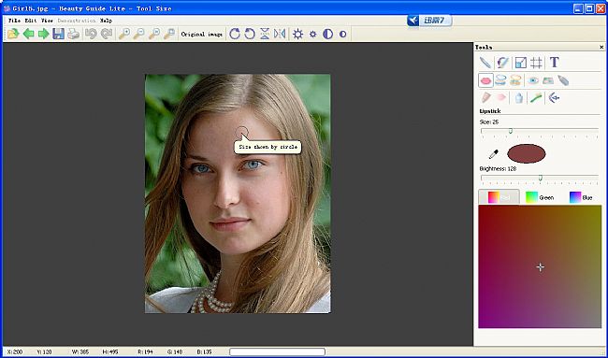Flip image horizontally with mirror icon
The height and width of the screenshot is (358, 608).
pyautogui.click(x=279, y=34)
